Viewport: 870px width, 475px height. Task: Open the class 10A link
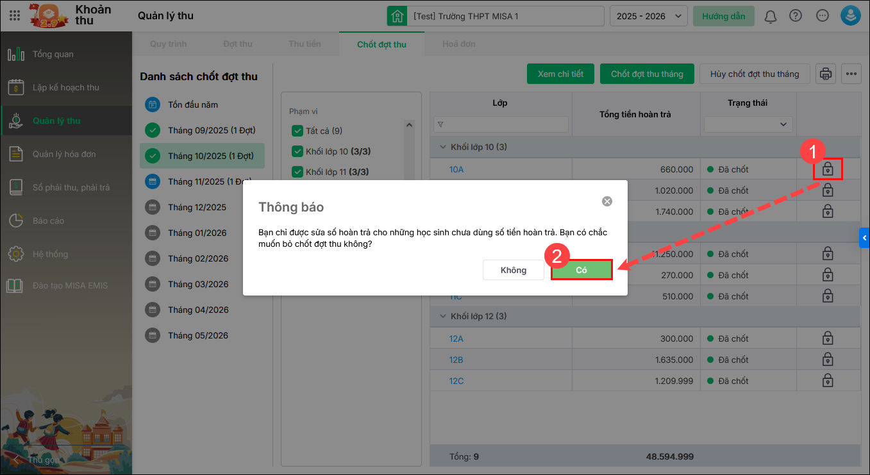[x=456, y=169]
